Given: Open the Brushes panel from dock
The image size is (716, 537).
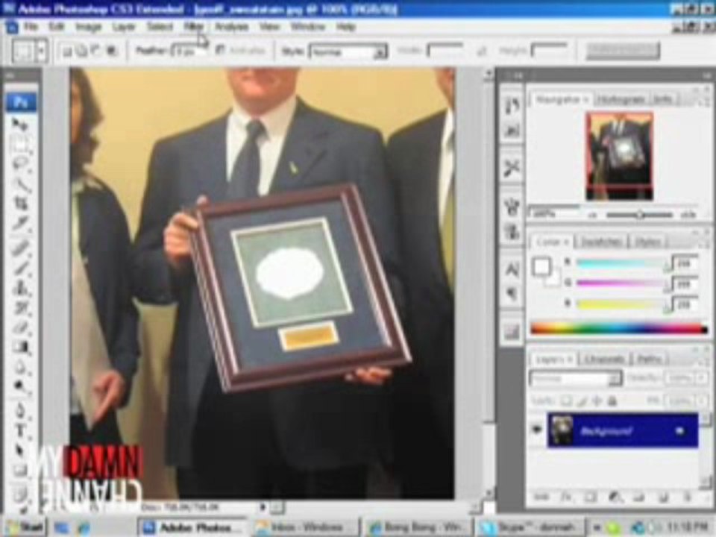Looking at the screenshot, I should point(512,206).
